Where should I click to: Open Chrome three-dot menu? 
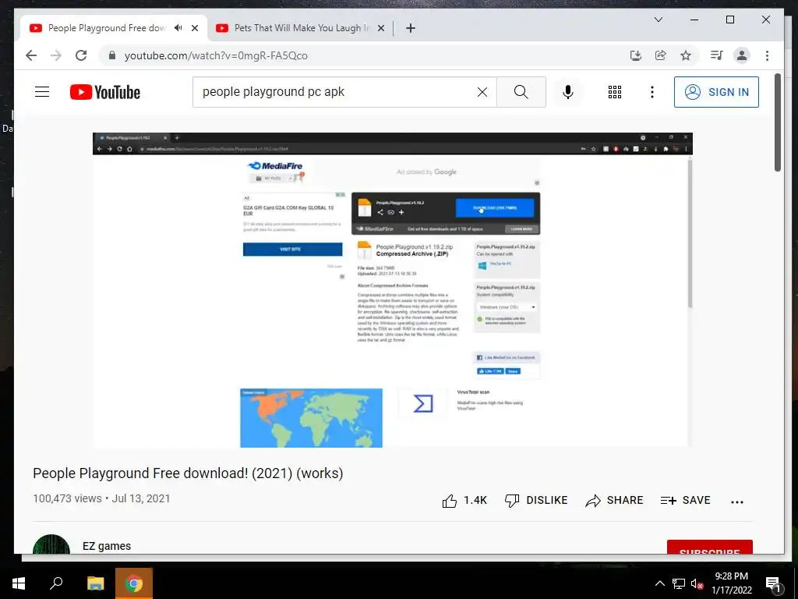tap(767, 55)
